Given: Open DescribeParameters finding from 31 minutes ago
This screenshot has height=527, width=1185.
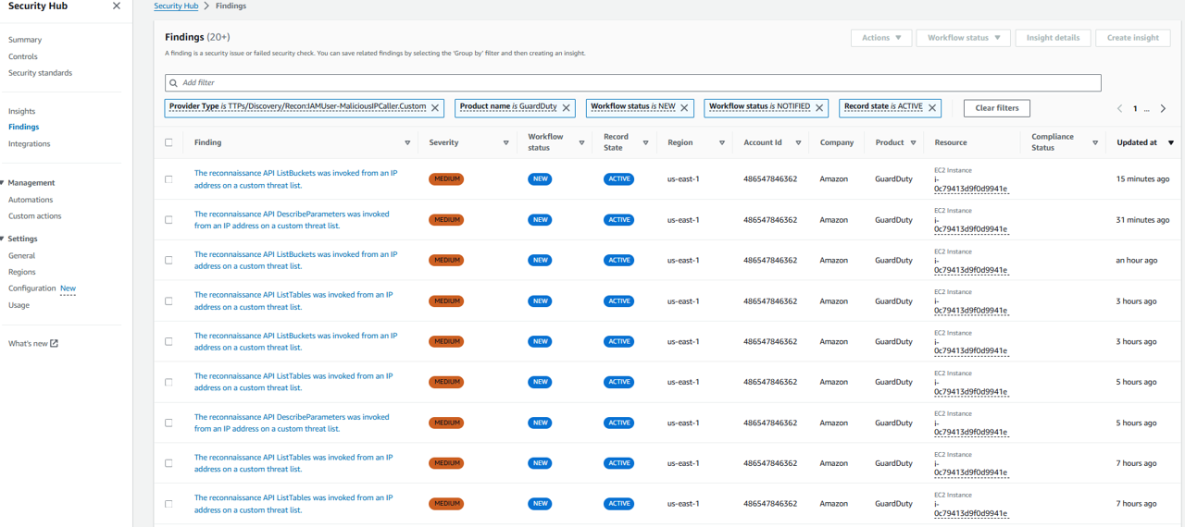Looking at the screenshot, I should coord(292,220).
